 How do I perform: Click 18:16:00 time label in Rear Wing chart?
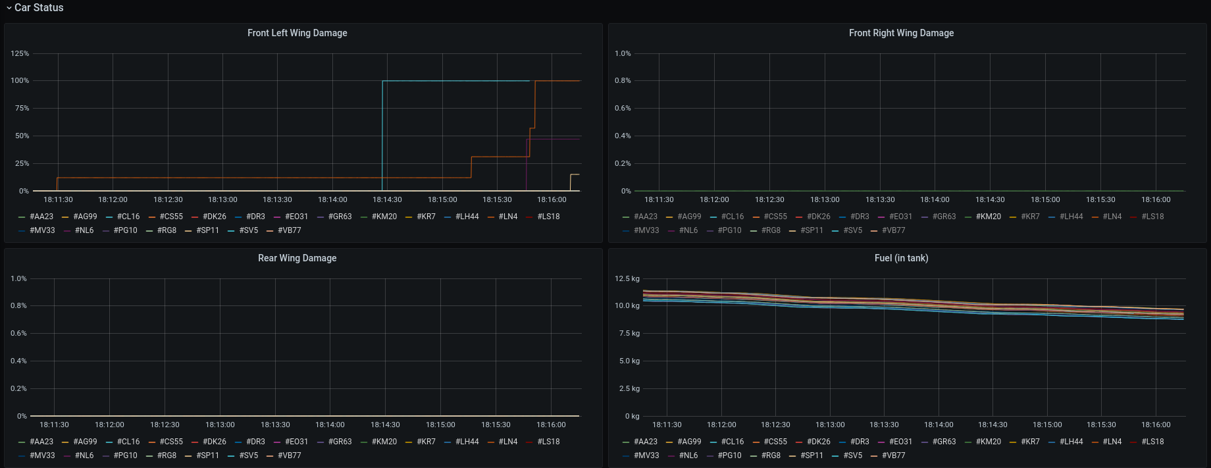[551, 425]
